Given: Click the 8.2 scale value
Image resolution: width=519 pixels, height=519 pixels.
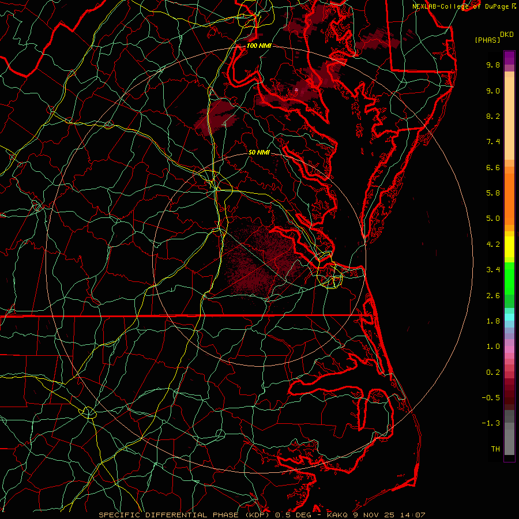Looking at the screenshot, I should click(x=493, y=116).
